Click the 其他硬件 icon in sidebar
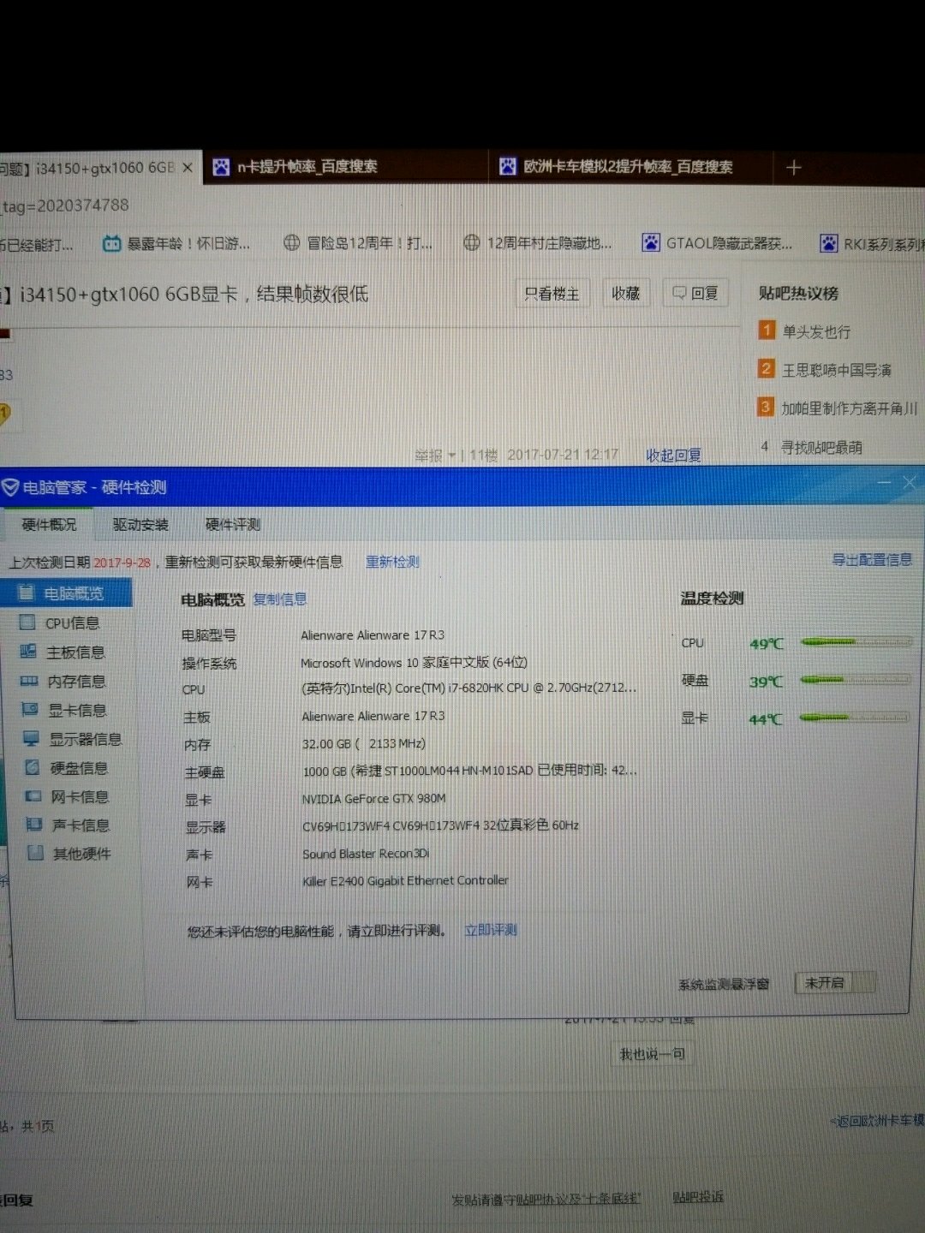Viewport: 925px width, 1233px height. click(x=36, y=853)
